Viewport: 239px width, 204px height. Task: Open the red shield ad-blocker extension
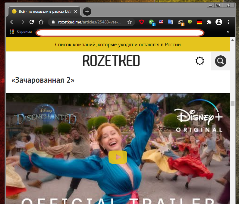pyautogui.click(x=142, y=22)
